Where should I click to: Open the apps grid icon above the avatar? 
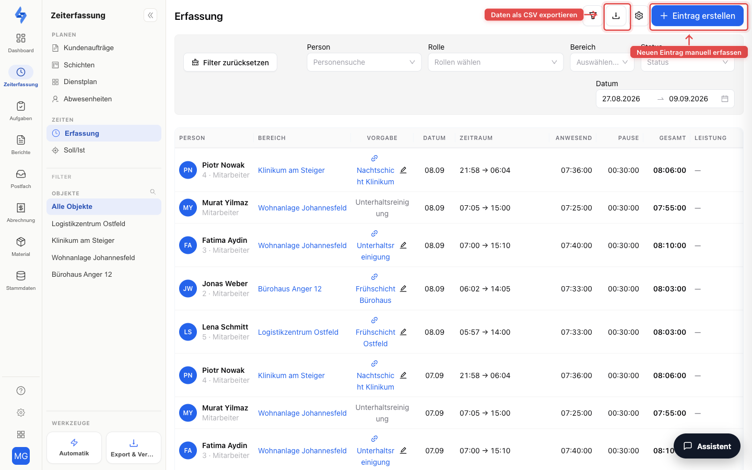21,434
